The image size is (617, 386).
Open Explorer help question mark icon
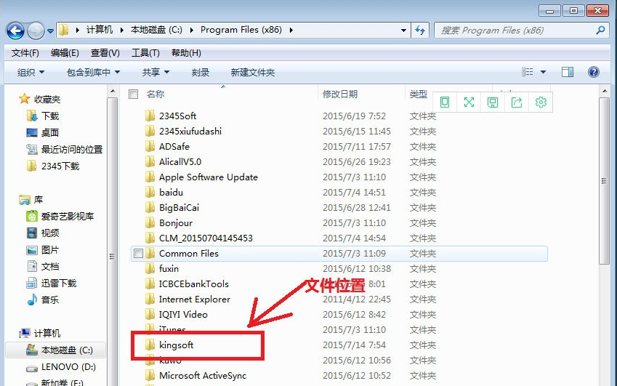594,72
